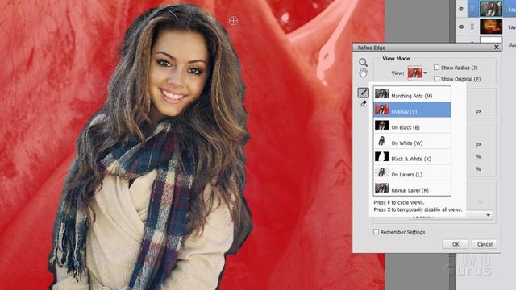Enable the Show Original (P) checkbox
Screen dimensions: 516x290
[x=436, y=79]
